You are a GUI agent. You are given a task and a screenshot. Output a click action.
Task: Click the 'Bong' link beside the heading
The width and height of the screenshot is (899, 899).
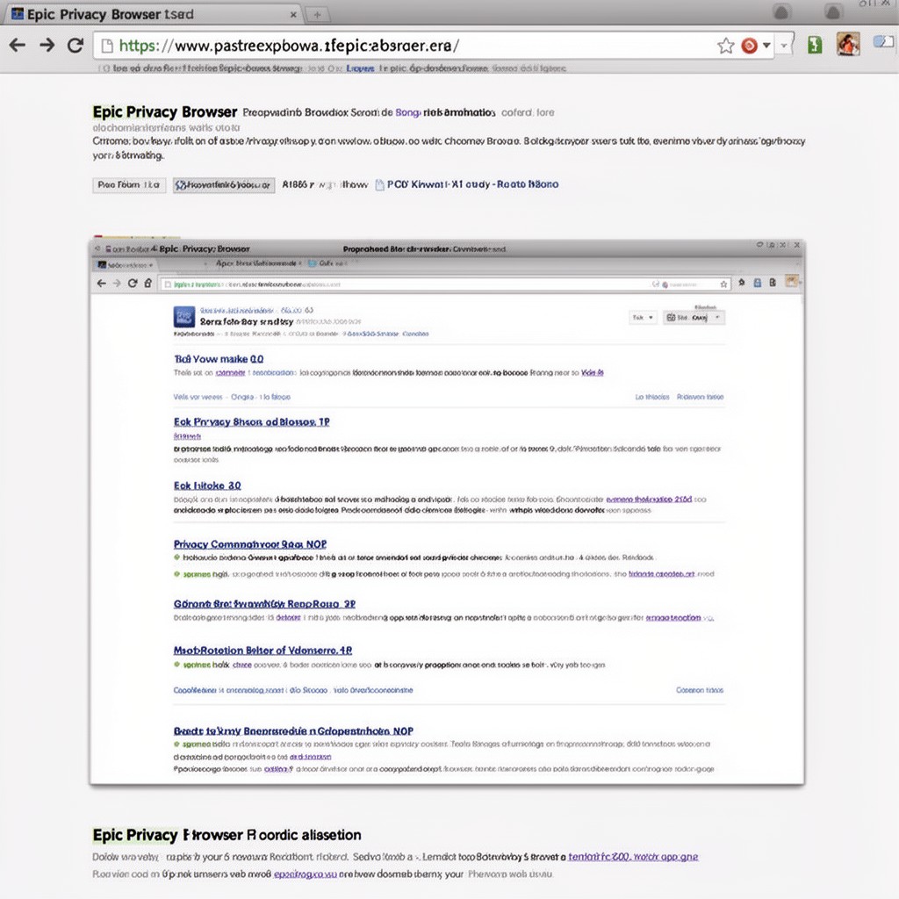[407, 112]
